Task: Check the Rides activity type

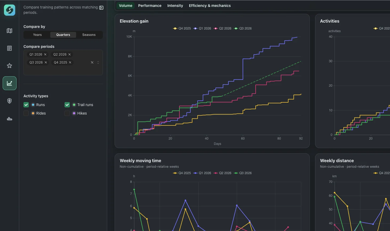Action: [x=26, y=113]
